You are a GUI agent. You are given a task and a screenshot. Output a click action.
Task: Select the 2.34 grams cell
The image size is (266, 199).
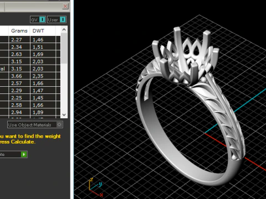pos(19,47)
